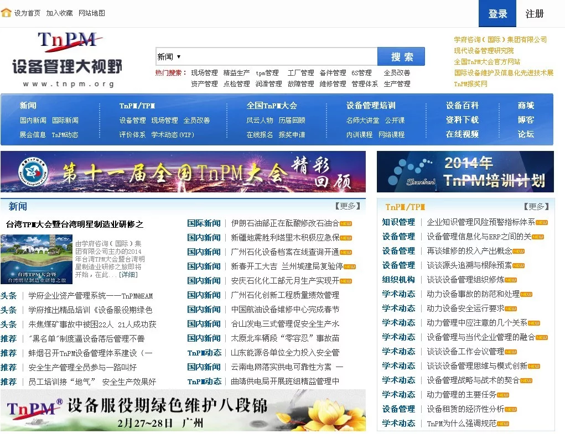
Task: Click the 注册 register button
Action: [535, 14]
